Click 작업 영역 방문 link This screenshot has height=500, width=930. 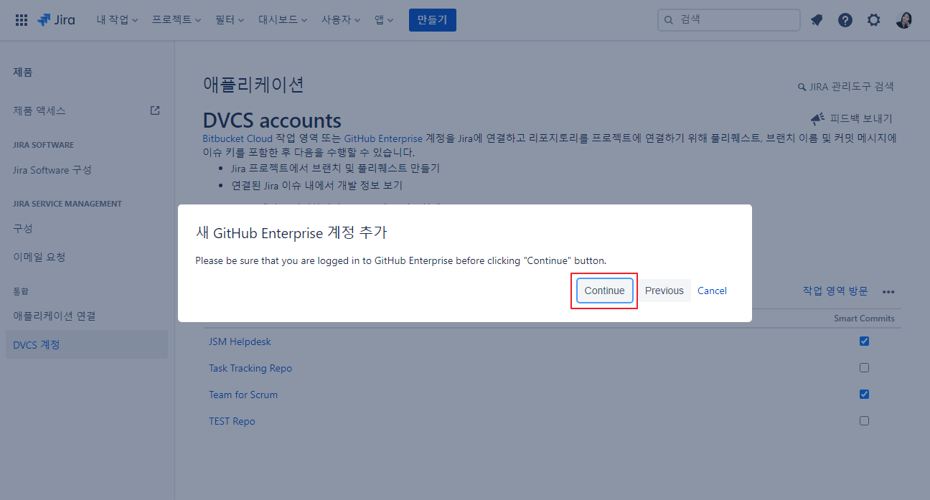[835, 291]
